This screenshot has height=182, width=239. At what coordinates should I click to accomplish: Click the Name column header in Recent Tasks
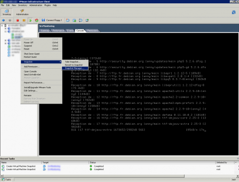(21, 162)
